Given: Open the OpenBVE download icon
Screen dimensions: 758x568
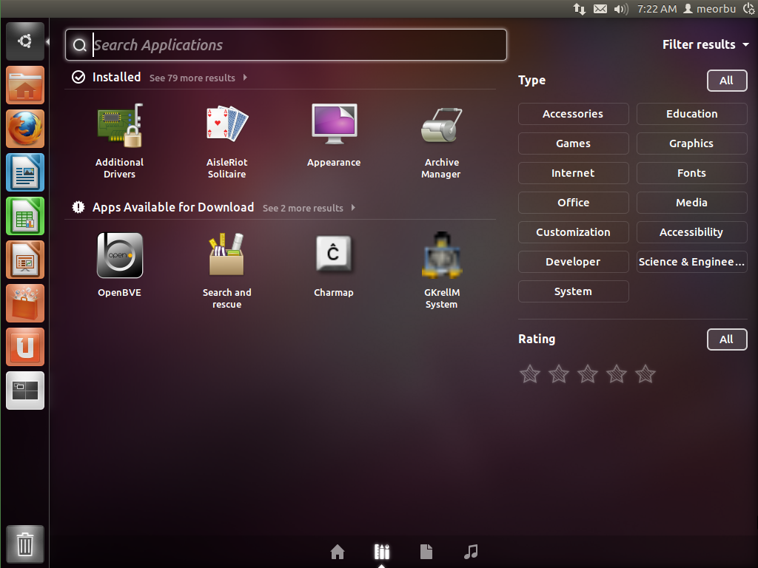Looking at the screenshot, I should (x=119, y=255).
